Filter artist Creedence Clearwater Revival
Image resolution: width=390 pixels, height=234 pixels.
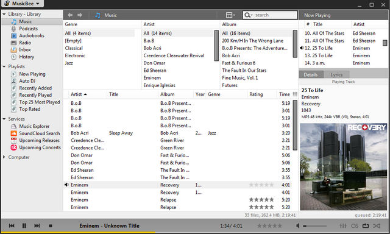coord(174,55)
